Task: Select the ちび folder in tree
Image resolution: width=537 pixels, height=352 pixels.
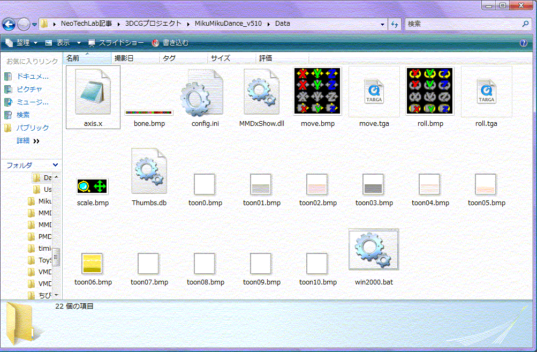Action: point(40,295)
